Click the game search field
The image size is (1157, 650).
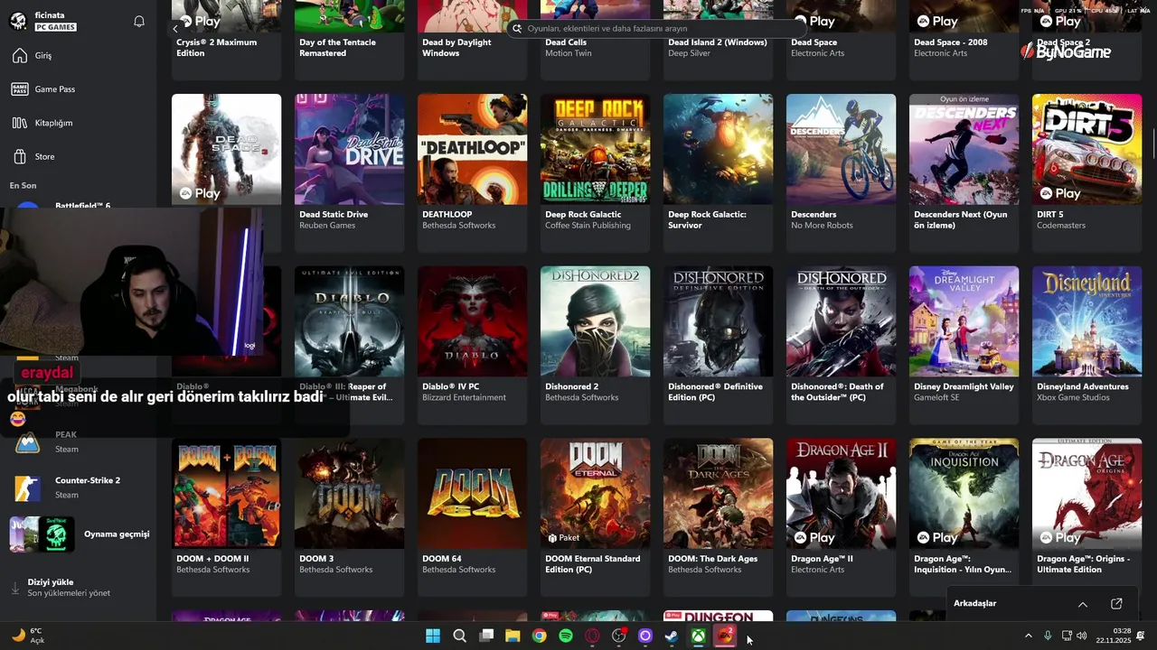[x=655, y=29]
